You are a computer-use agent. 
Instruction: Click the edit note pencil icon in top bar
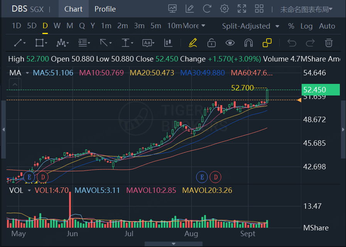click(x=189, y=9)
